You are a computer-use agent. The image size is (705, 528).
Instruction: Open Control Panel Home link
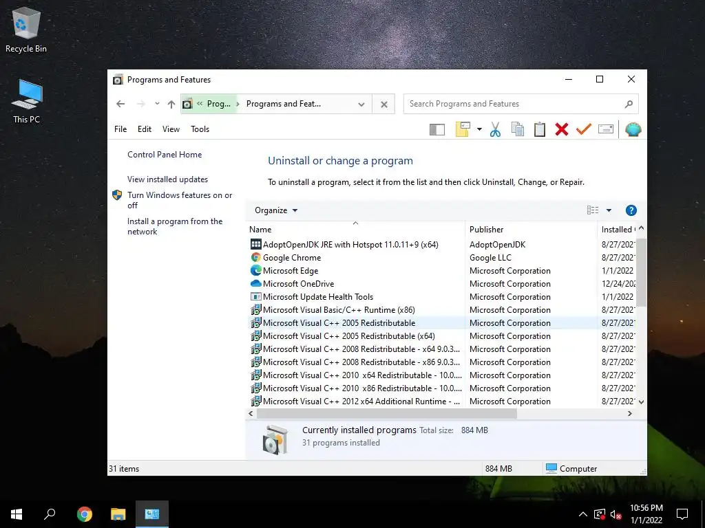click(165, 155)
